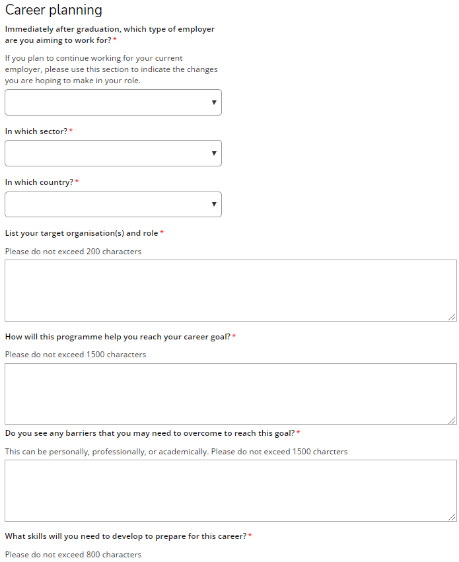
Task: Click resize handle of target organisation text area
Action: (x=452, y=317)
